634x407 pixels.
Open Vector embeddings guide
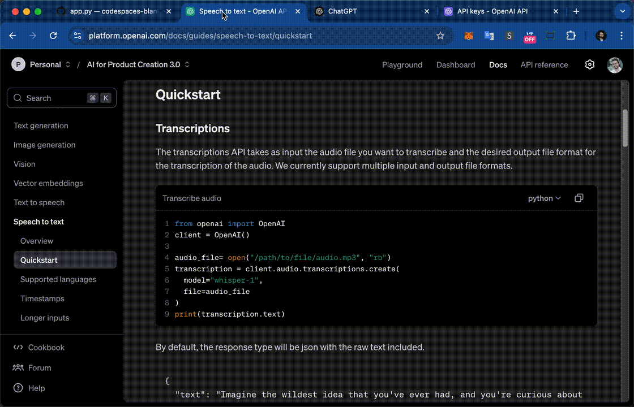pyautogui.click(x=48, y=183)
